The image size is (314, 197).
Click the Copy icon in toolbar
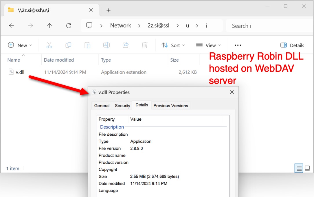(68, 45)
